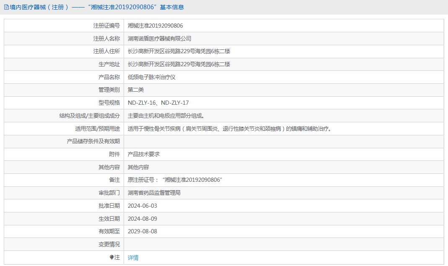
Task: Click the 注册人住所 label
Action: pos(106,52)
